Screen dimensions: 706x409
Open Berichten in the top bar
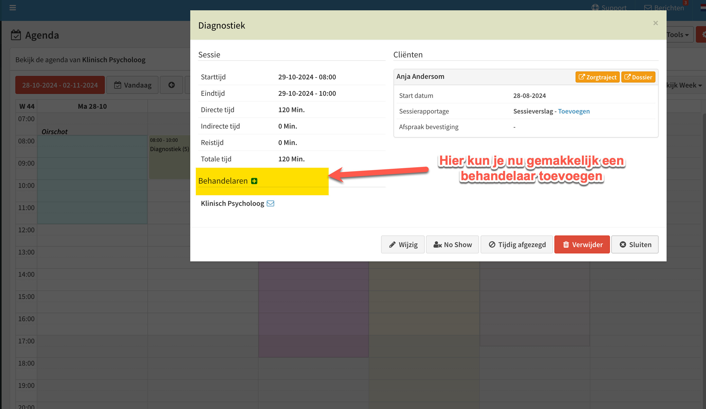(x=664, y=8)
